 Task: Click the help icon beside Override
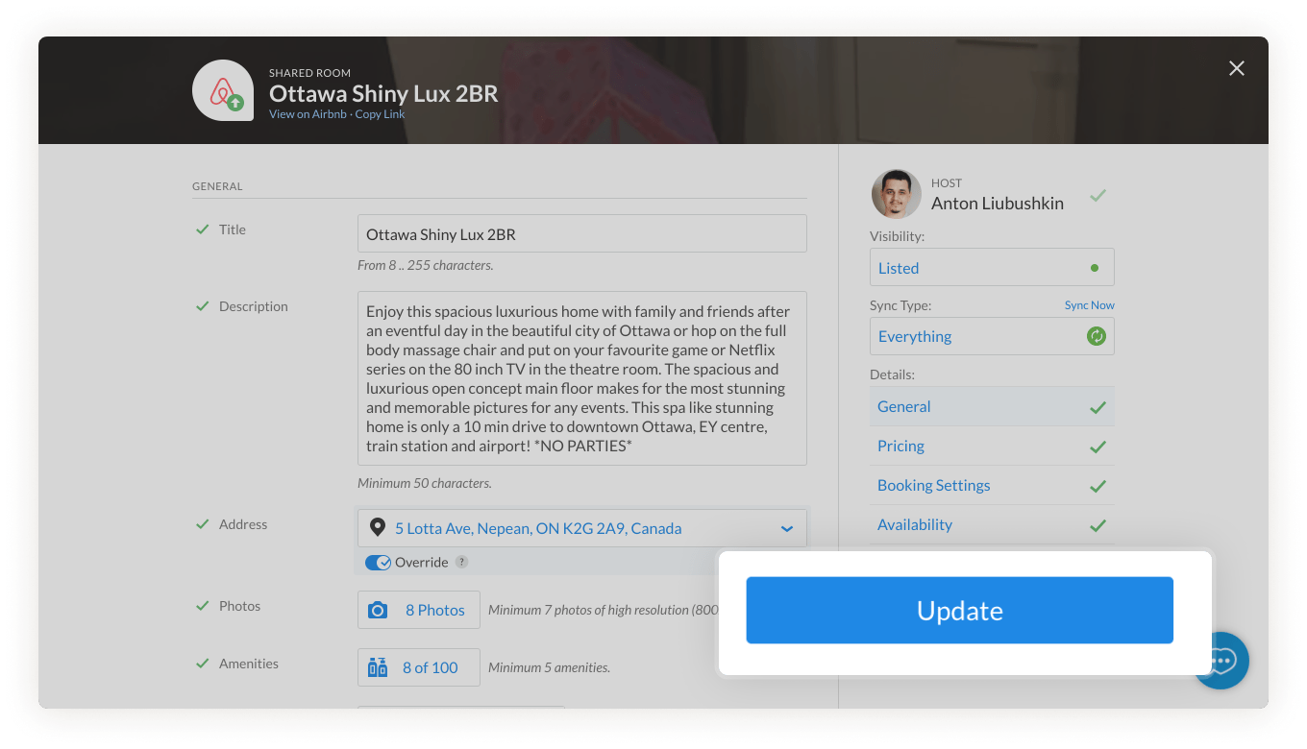[x=462, y=562]
